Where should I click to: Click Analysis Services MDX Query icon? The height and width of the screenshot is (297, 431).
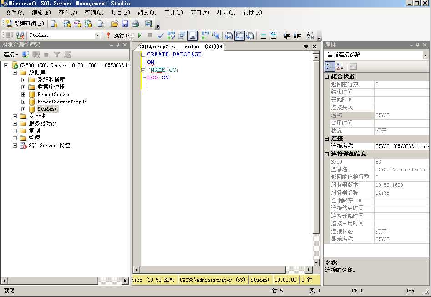(x=67, y=24)
